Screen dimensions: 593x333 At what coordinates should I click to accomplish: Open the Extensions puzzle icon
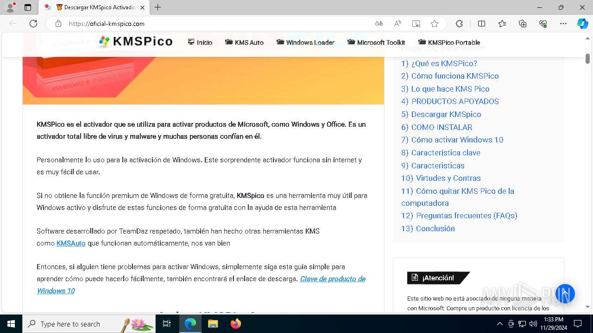pyautogui.click(x=459, y=24)
